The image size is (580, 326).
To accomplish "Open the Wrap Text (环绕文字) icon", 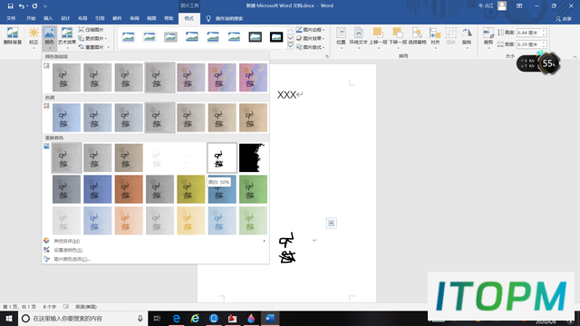I will point(358,36).
